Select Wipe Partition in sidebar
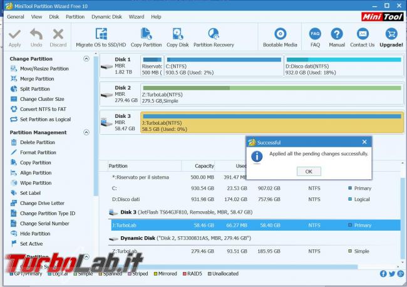Viewport: 407px width, 287px height. 31,183
